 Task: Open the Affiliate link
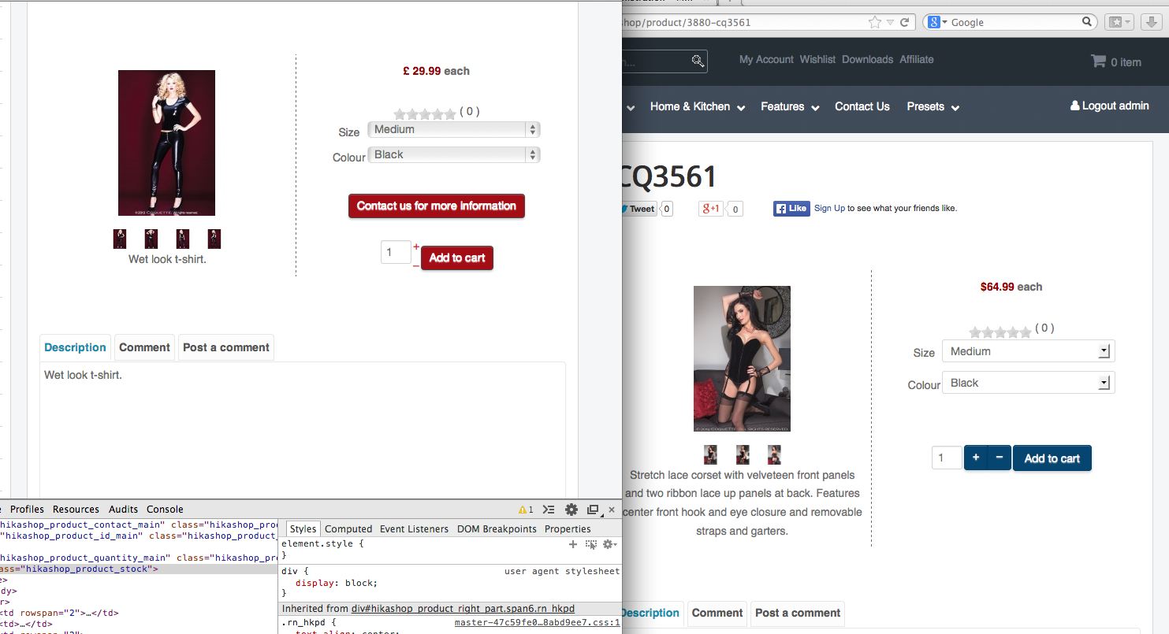pos(917,60)
